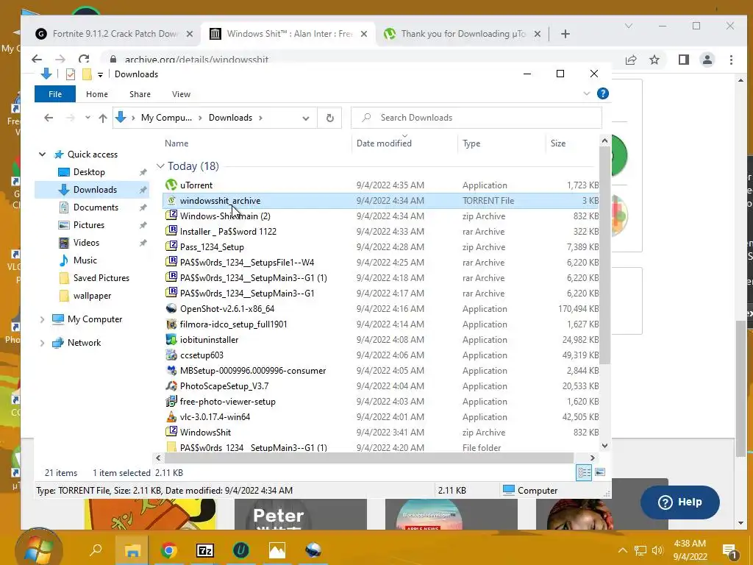The image size is (753, 565).
Task: Sort files by Type column header
Action: 471,143
